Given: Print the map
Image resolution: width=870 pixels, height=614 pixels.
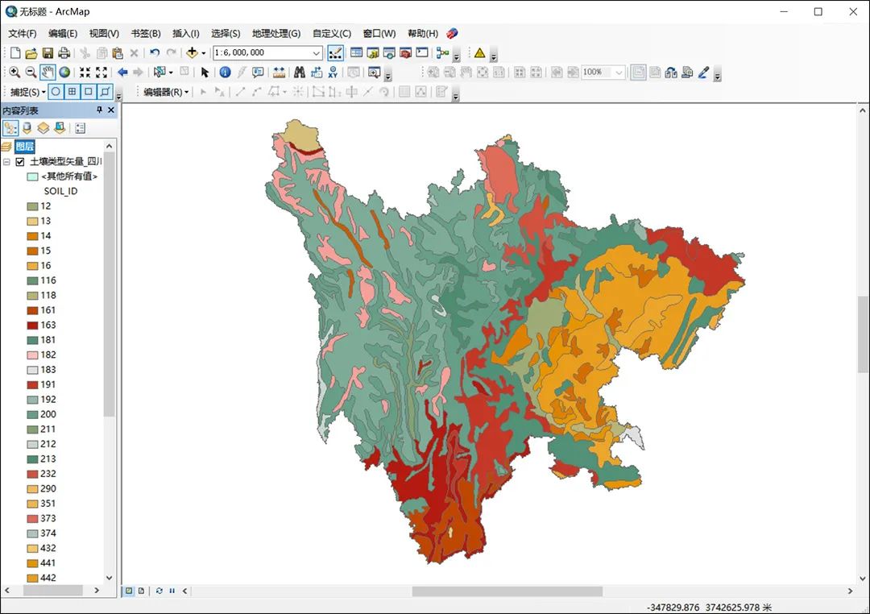Looking at the screenshot, I should click(x=64, y=52).
